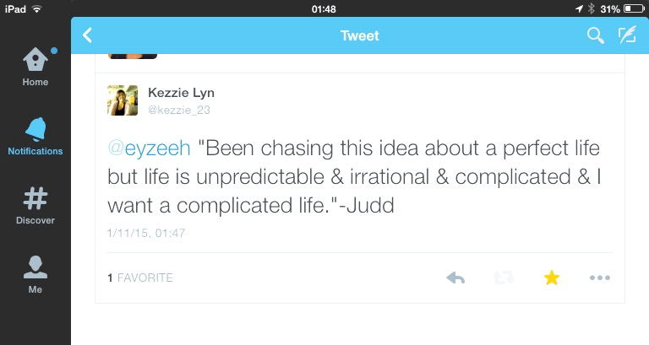Image resolution: width=649 pixels, height=345 pixels.
Task: Open the @eyzeeh mention link
Action: [150, 148]
